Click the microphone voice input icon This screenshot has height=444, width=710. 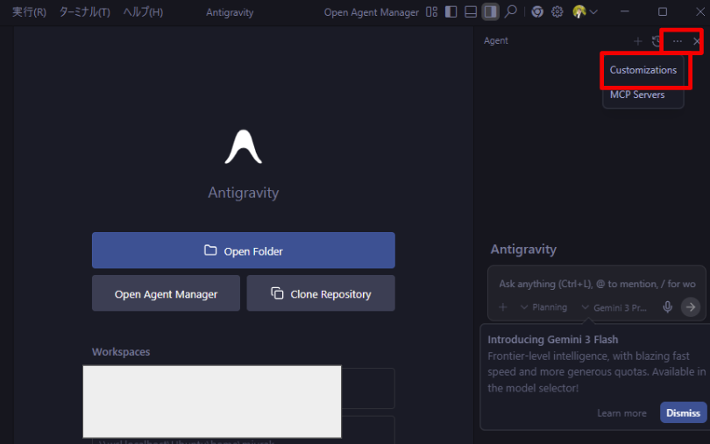pyautogui.click(x=667, y=307)
